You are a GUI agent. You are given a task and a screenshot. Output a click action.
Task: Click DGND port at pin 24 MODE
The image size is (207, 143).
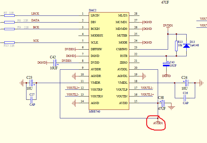[147, 43]
